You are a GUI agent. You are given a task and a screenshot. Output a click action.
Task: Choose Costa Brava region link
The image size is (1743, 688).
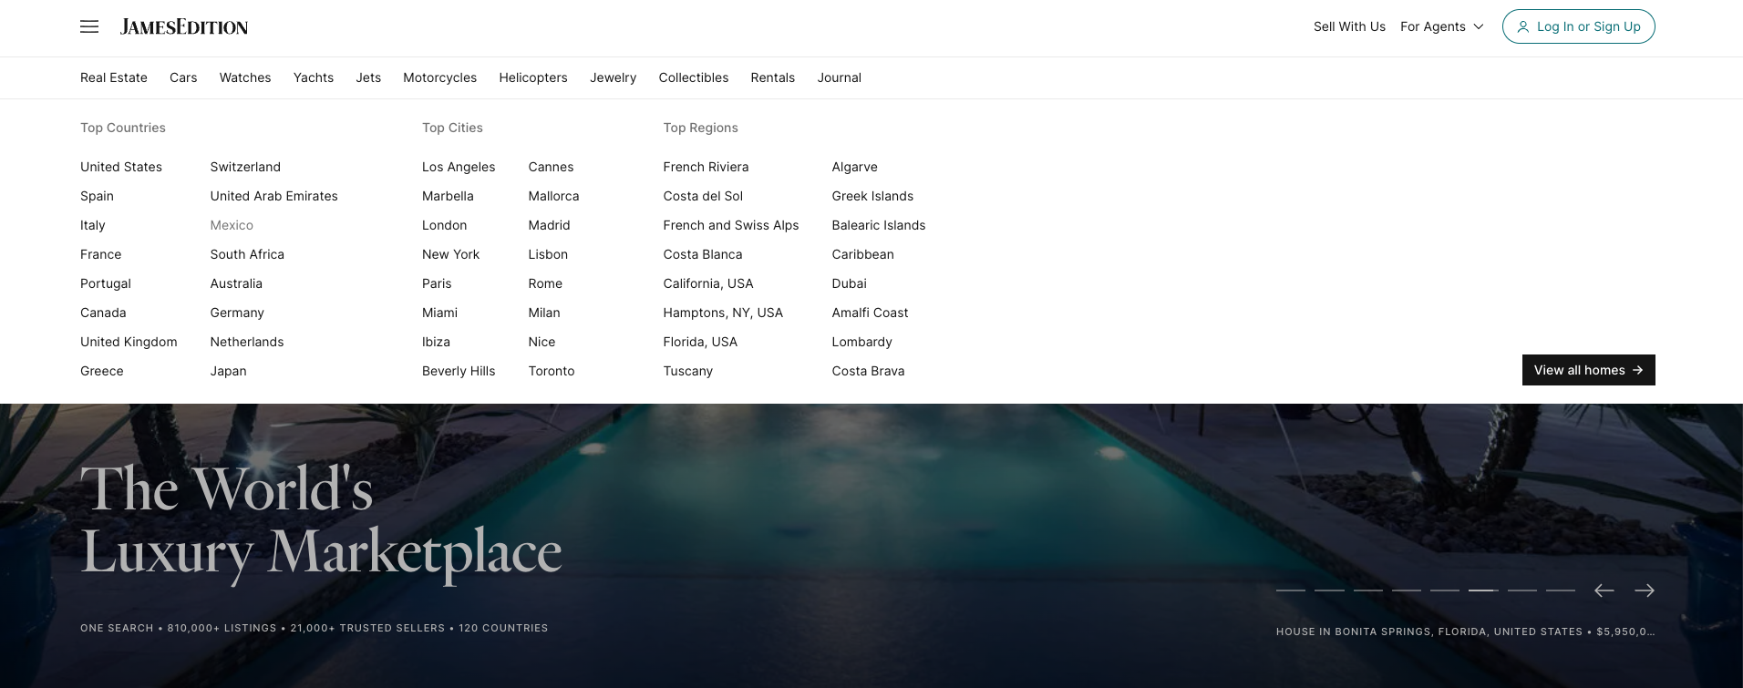click(869, 371)
